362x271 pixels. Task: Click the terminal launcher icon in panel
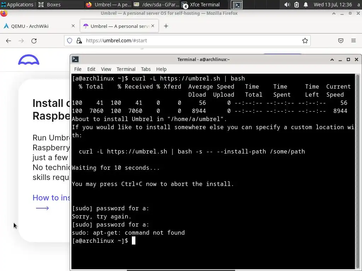(x=237, y=5)
